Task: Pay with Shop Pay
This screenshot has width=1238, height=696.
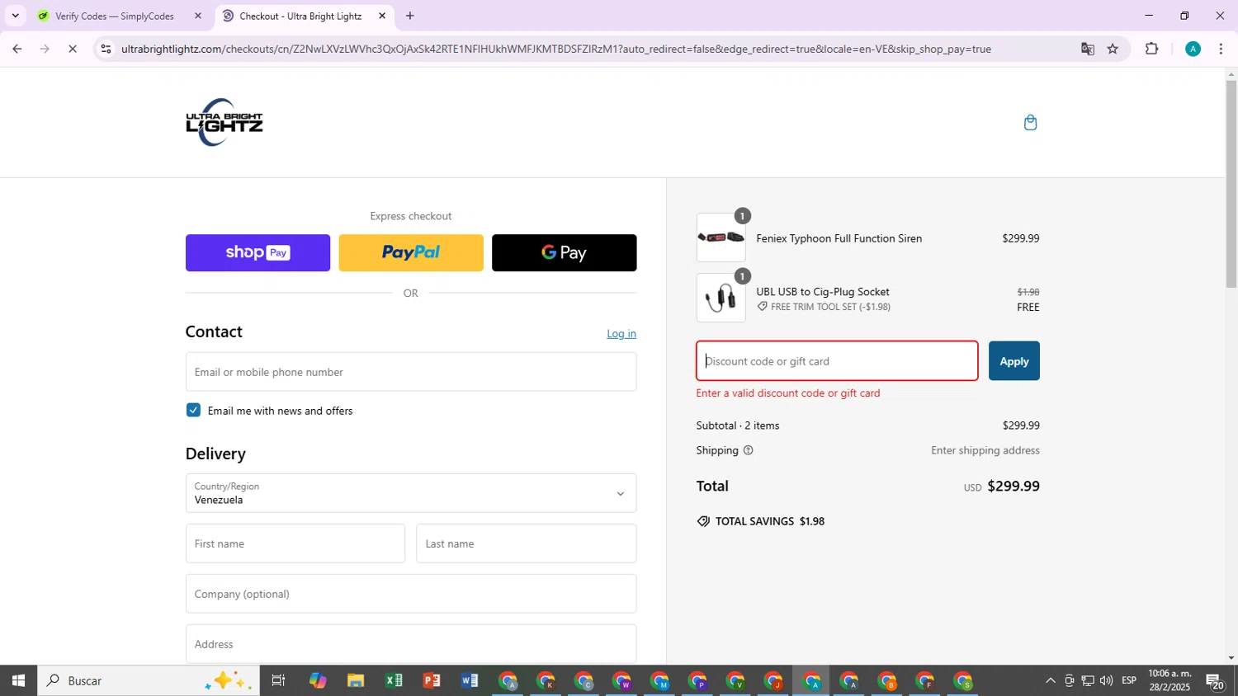Action: (258, 253)
